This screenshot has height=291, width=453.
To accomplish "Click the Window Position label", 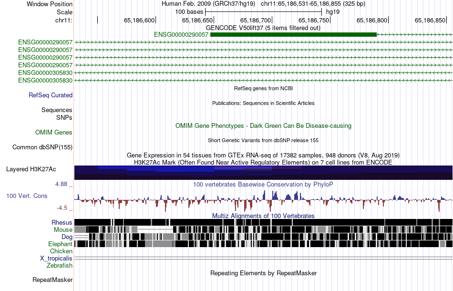I will [x=50, y=4].
